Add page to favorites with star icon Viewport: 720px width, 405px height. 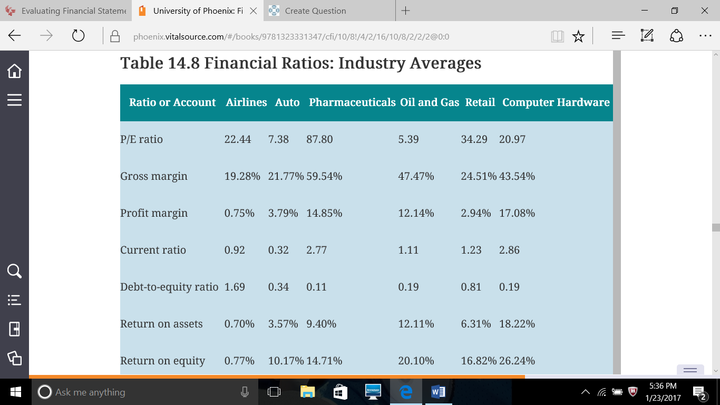(578, 36)
